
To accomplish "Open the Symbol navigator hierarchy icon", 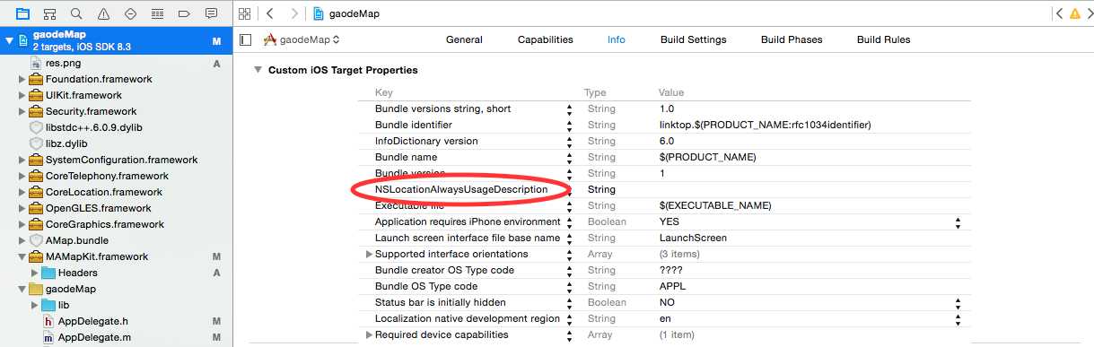I will point(49,13).
